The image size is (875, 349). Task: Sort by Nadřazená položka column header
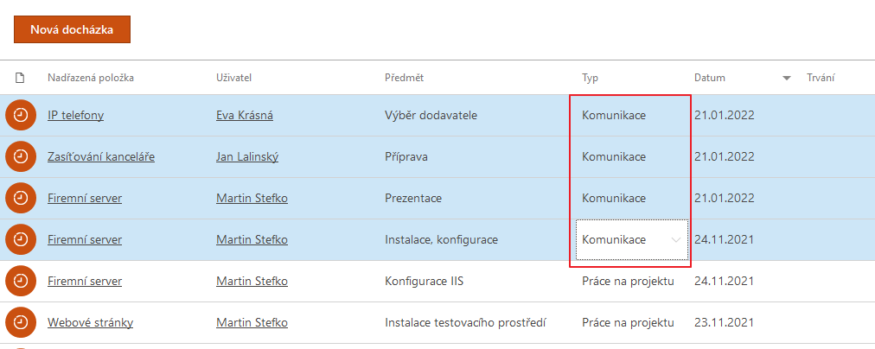tap(91, 78)
